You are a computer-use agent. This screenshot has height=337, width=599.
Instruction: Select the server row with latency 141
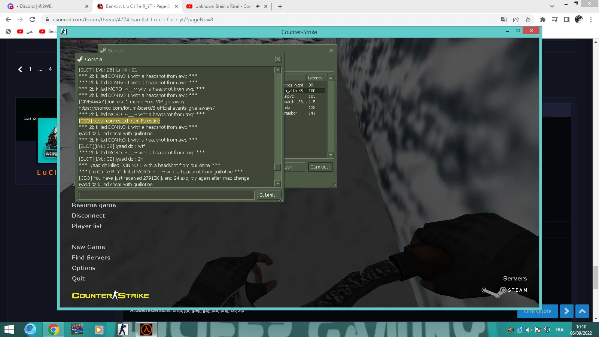pyautogui.click(x=305, y=113)
